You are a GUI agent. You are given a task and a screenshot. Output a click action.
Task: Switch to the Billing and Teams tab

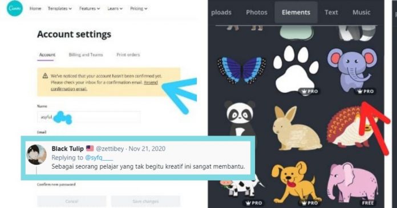tap(86, 55)
